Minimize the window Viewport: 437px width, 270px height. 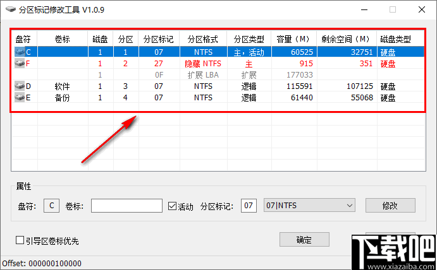(x=364, y=9)
